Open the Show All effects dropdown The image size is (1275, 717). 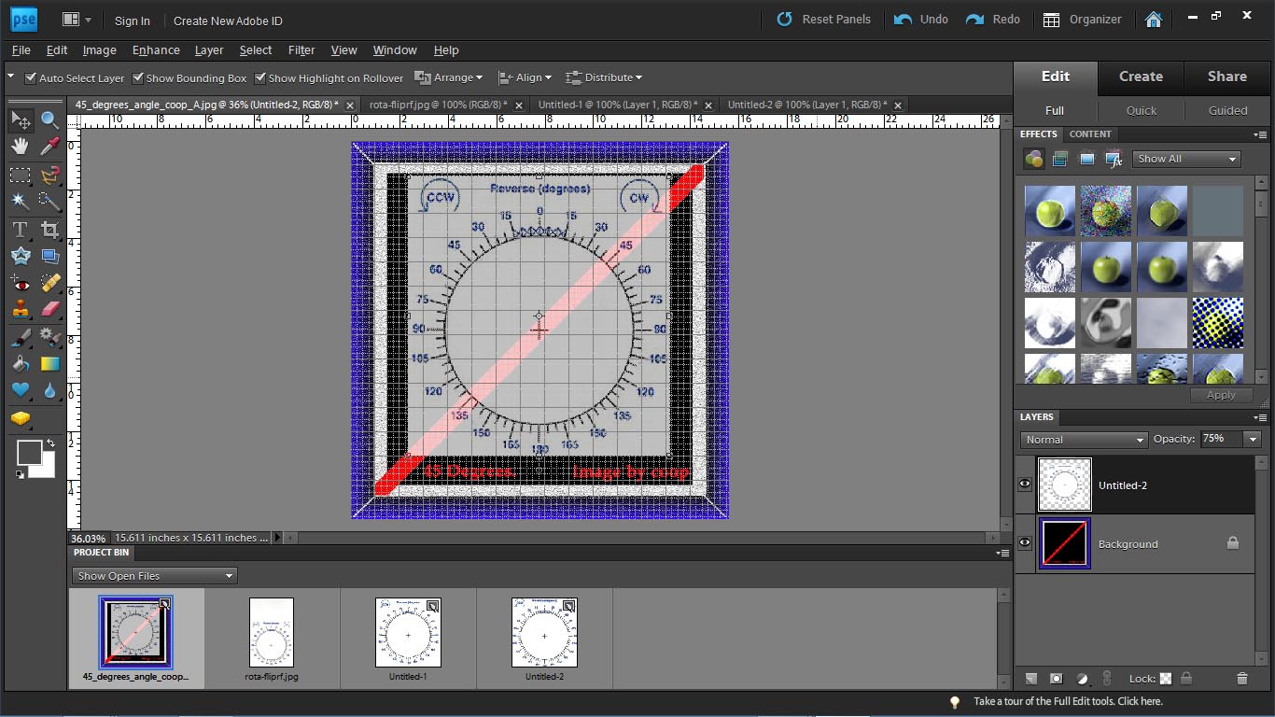point(1186,159)
